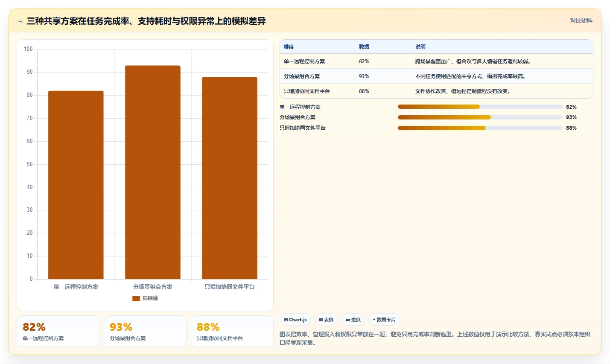Click the 82% value right of progress bar
The width and height of the screenshot is (610, 364).
click(571, 107)
